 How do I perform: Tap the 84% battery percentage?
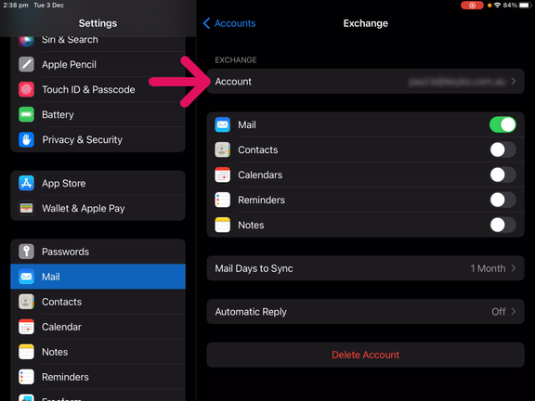pos(510,6)
